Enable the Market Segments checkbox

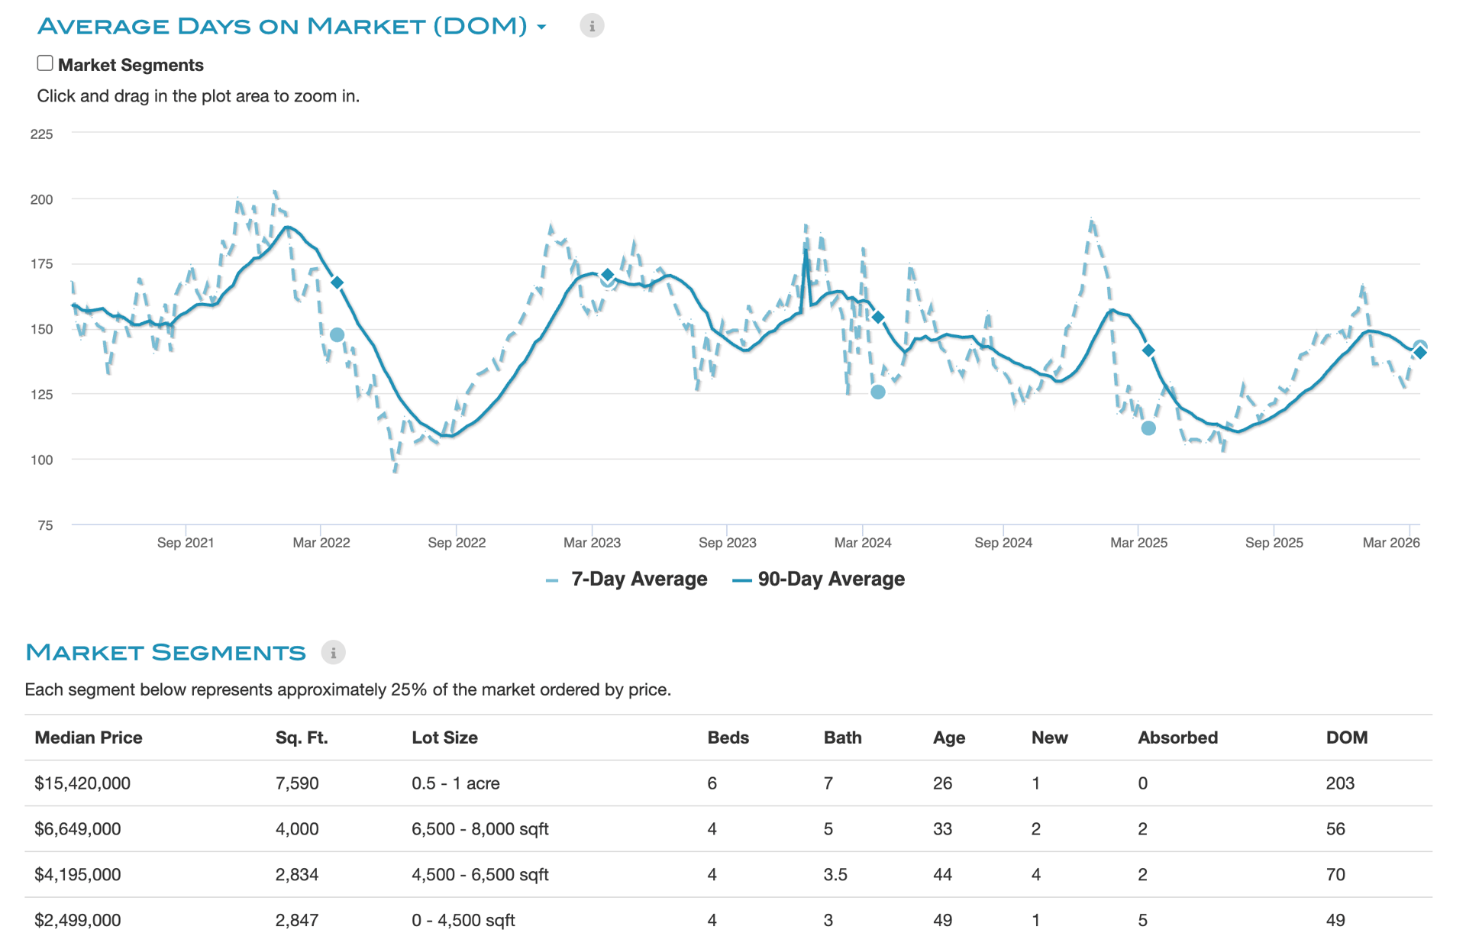pyautogui.click(x=45, y=63)
